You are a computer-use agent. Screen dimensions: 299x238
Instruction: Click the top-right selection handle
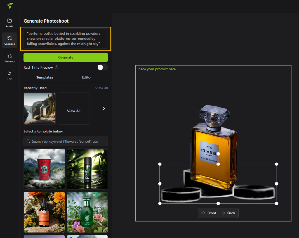click(x=277, y=164)
